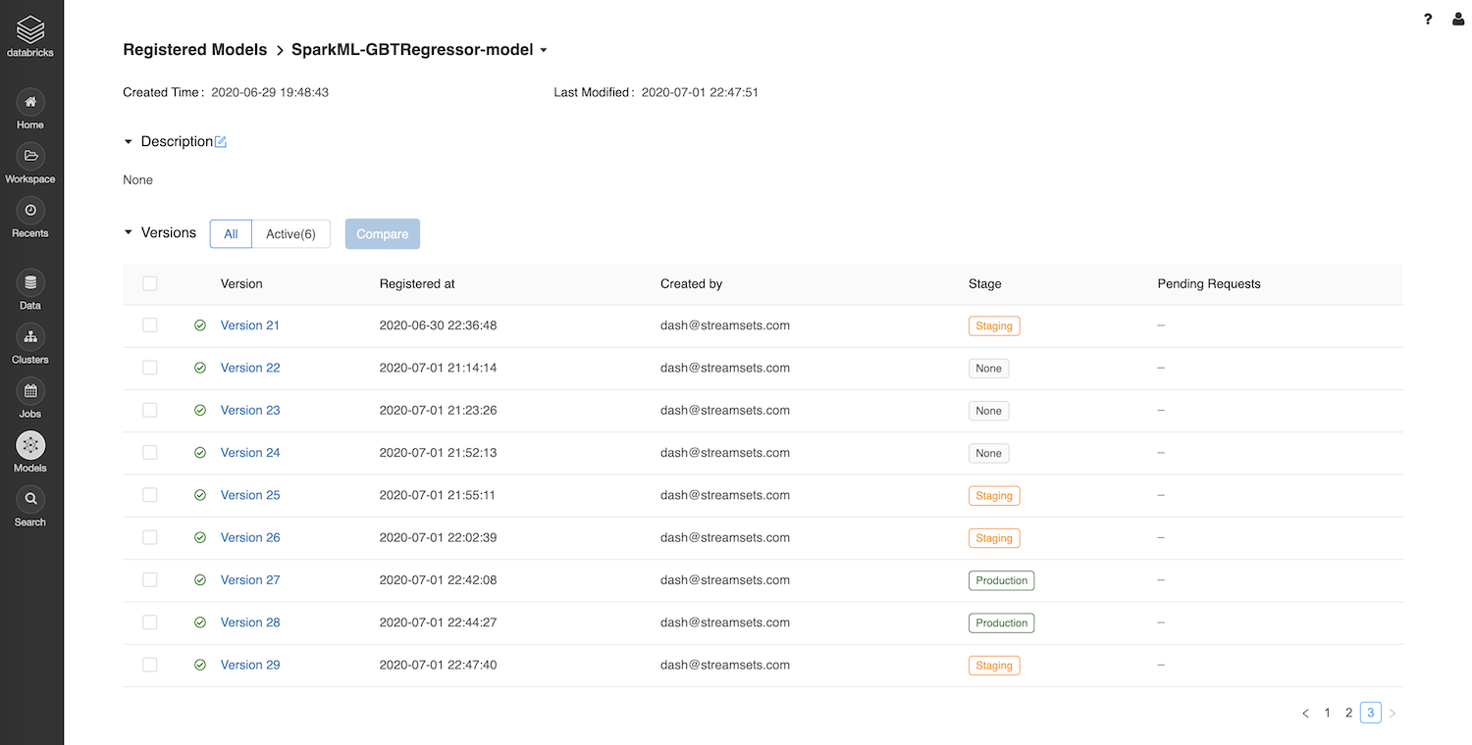Click the help question mark icon
The height and width of the screenshot is (745, 1472).
[x=1428, y=19]
